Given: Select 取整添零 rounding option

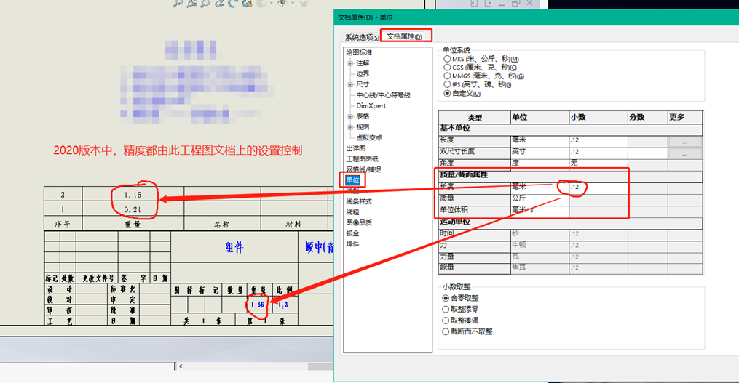Looking at the screenshot, I should pyautogui.click(x=446, y=309).
